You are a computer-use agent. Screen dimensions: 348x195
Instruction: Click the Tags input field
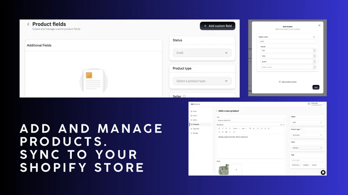[x=307, y=160]
